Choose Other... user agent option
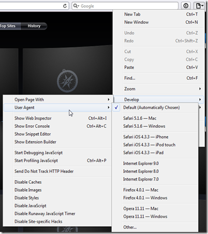The width and height of the screenshot is (208, 234). pos(155,227)
